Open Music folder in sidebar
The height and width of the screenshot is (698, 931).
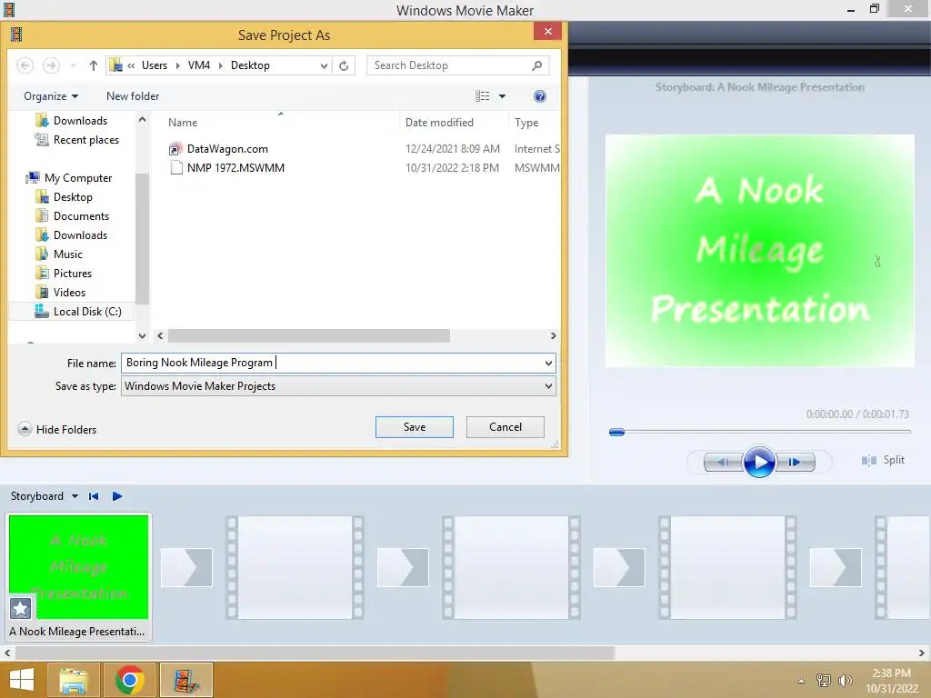click(x=59, y=254)
